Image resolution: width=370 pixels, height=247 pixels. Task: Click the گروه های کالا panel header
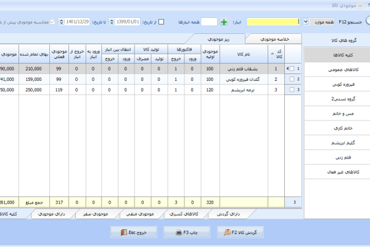(x=343, y=40)
